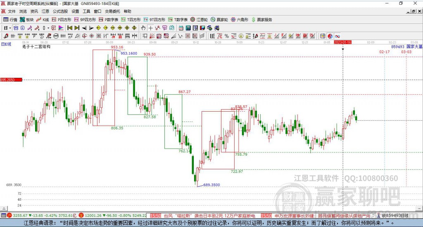Select the circular target drawing tool
This screenshot has height=227, width=423.
tap(84, 36)
